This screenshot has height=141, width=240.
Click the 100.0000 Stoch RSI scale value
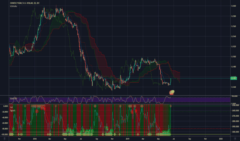point(235,96)
